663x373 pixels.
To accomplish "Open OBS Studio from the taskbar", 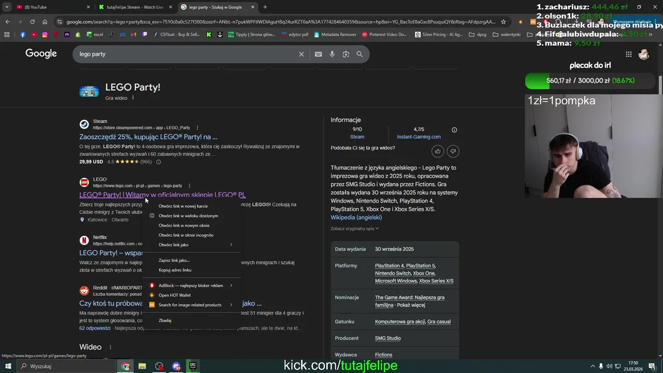I will point(159,366).
